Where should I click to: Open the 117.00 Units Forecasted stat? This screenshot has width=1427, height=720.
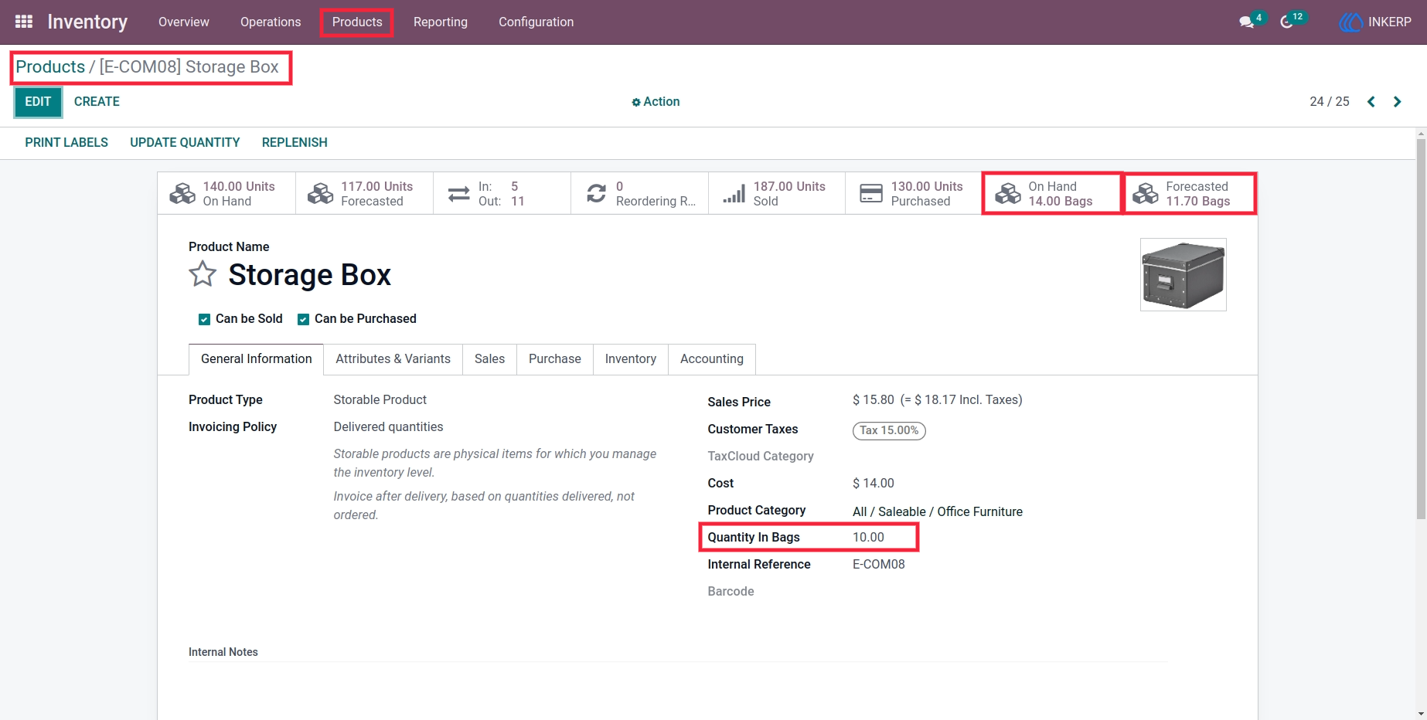(364, 193)
